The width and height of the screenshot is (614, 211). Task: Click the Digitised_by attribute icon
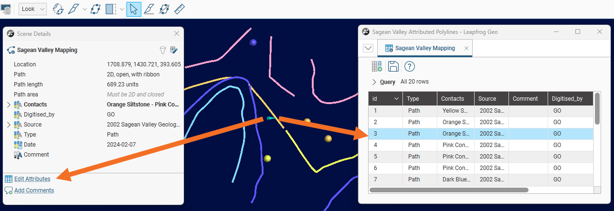18,115
